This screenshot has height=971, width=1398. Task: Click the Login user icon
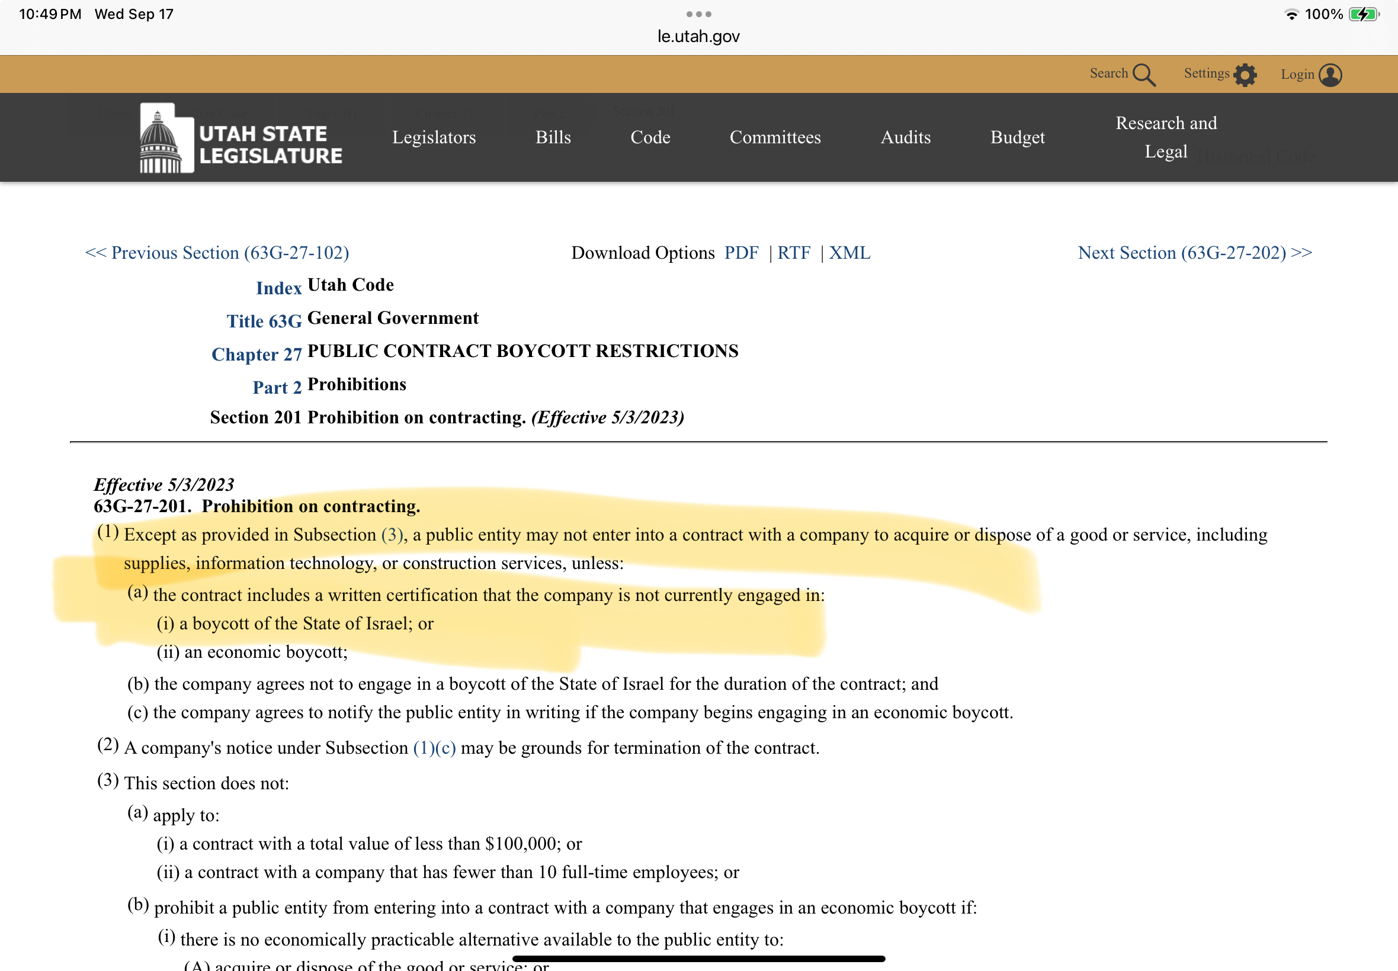(1330, 75)
